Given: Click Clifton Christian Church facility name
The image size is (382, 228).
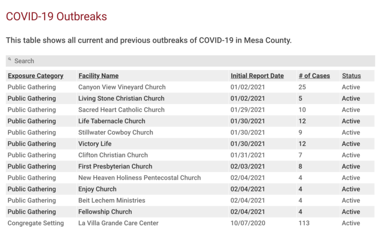Looking at the screenshot, I should click(x=113, y=155).
